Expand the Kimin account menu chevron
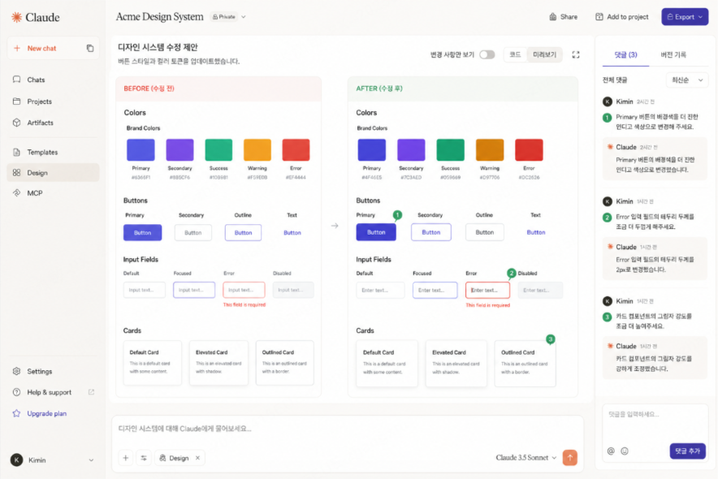The image size is (718, 479). coord(91,460)
